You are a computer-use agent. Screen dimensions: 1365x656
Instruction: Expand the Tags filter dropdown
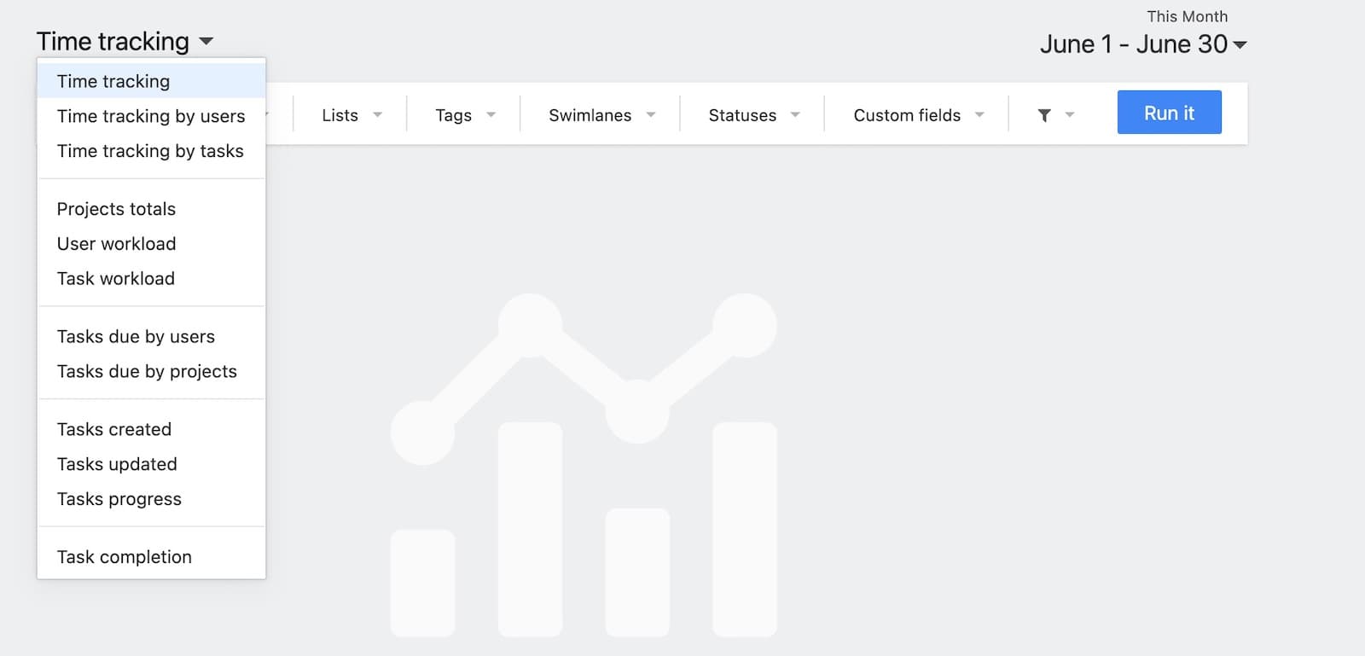pyautogui.click(x=465, y=115)
